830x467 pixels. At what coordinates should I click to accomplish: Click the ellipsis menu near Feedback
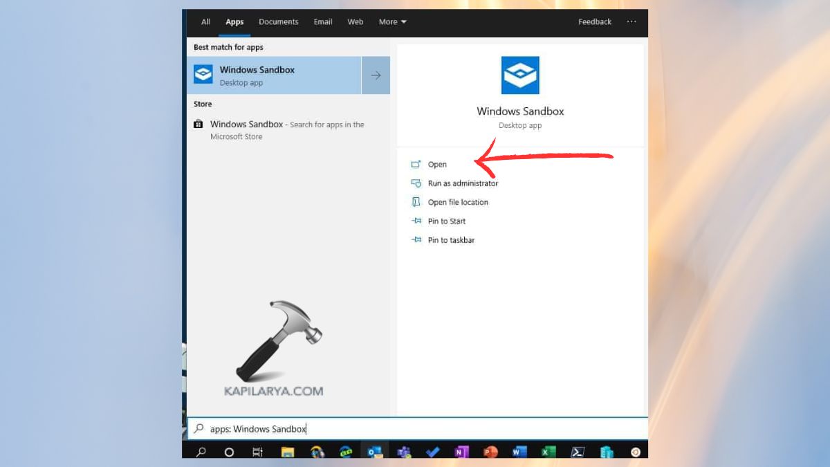[631, 21]
